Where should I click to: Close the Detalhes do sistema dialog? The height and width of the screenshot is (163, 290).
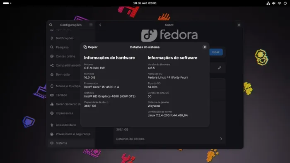click(x=205, y=47)
